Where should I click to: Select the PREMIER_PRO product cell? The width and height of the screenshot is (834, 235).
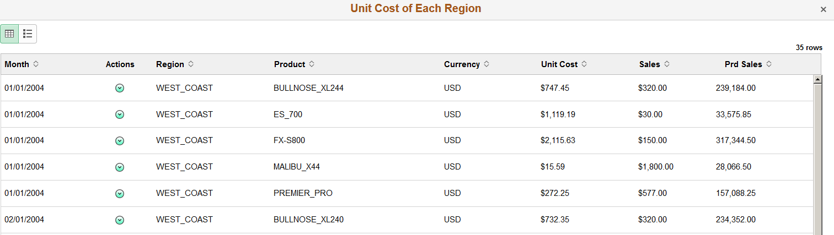(x=303, y=193)
